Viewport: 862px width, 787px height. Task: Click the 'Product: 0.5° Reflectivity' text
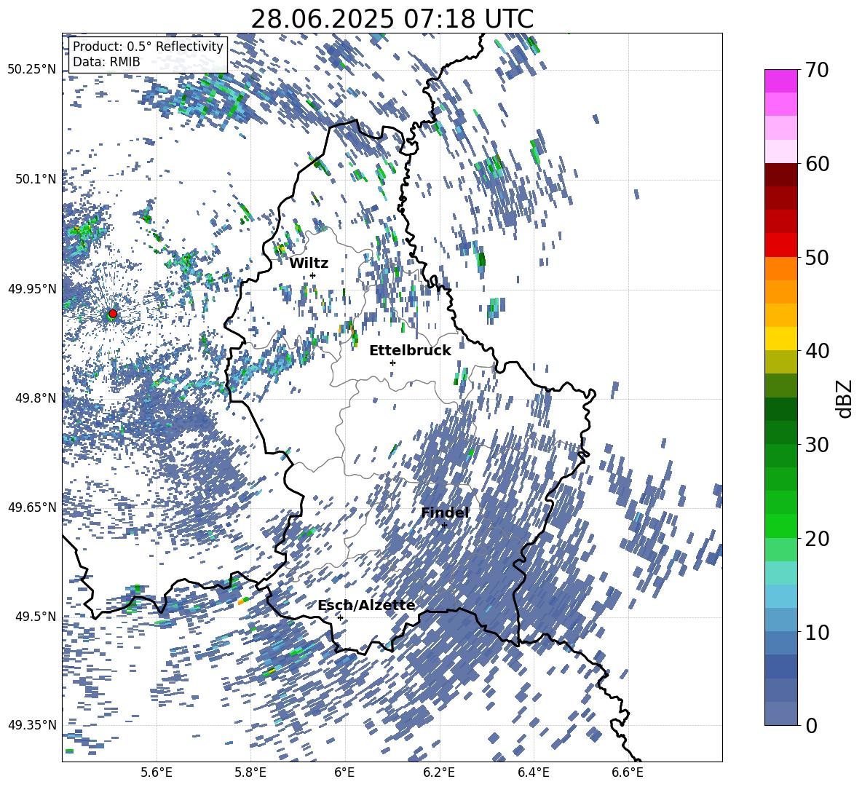click(x=148, y=47)
